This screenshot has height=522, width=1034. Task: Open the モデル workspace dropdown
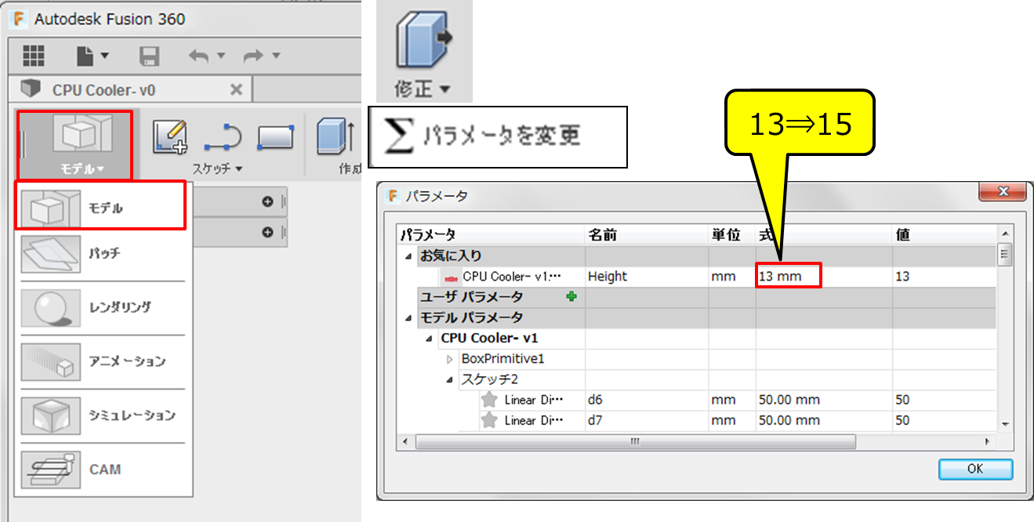tap(75, 146)
